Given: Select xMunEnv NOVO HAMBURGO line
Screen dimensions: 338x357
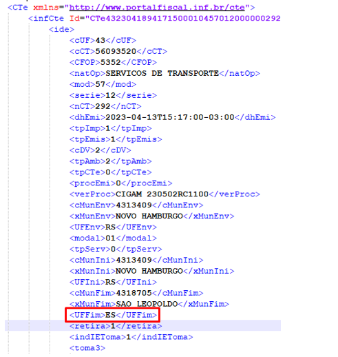Looking at the screenshot, I should (152, 216).
